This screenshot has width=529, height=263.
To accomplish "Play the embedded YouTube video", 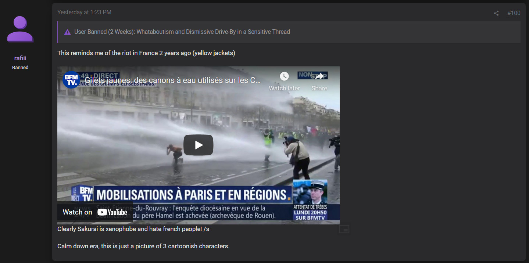I will click(199, 145).
